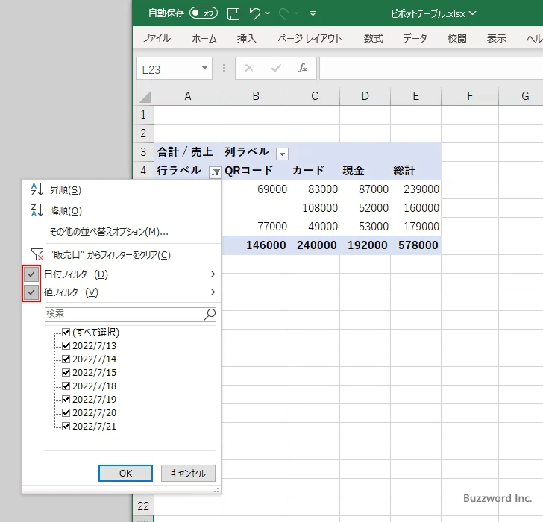Click the sort descending Z-A icon

[37, 210]
